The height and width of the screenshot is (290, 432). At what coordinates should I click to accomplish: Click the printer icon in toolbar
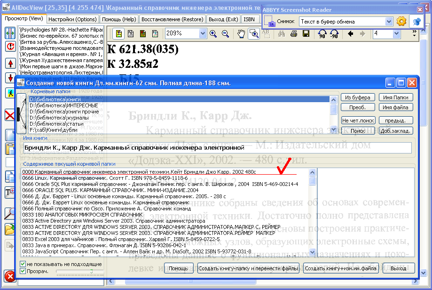[x=294, y=34]
